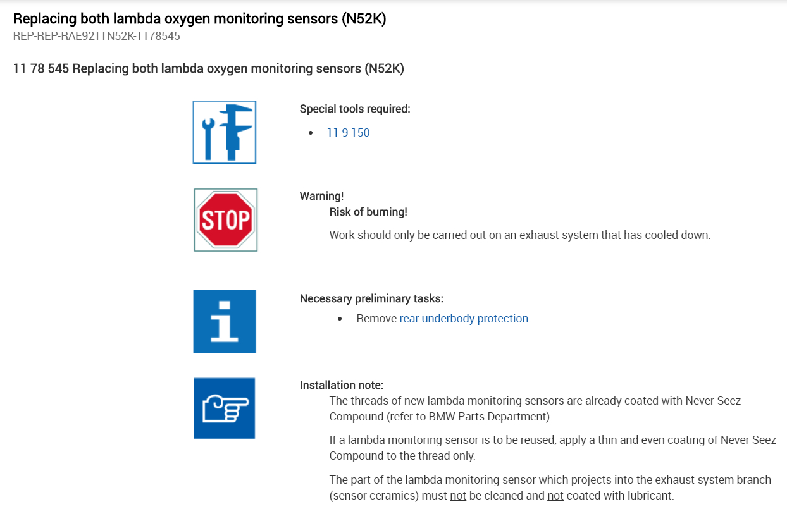Screen dimensions: 787x521
Task: Click the heading starting with 11 78 545
Action: click(x=208, y=68)
